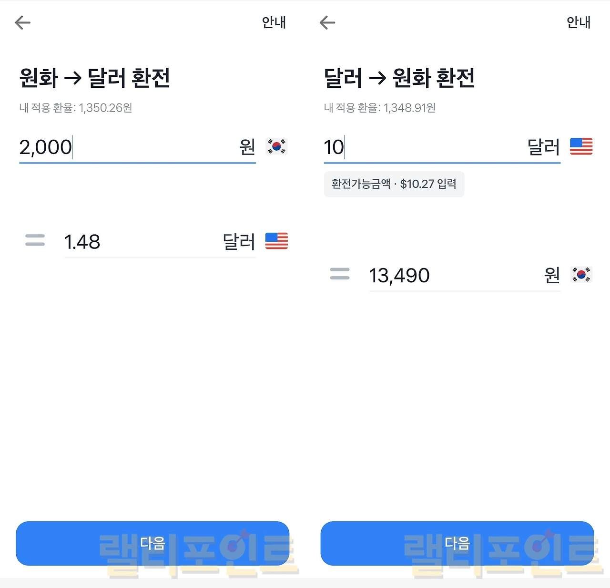Apply the 환전가능금액 $10.27 입력 chip
Viewport: 610px width, 588px height.
[x=394, y=184]
